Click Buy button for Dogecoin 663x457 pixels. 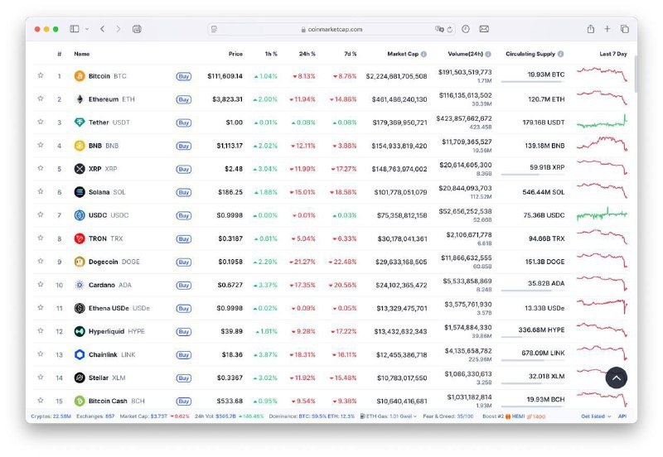(183, 262)
